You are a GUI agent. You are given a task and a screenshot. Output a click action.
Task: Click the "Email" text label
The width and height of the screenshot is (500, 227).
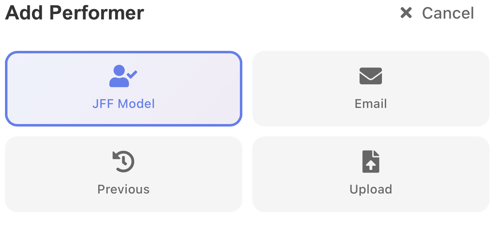pyautogui.click(x=371, y=103)
